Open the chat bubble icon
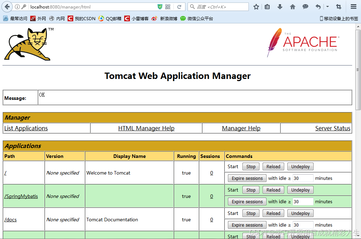361x239 pixels. pos(305,7)
